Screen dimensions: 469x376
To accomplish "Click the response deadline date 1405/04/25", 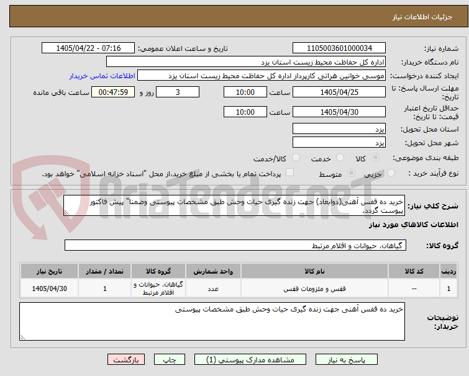I will [339, 92].
